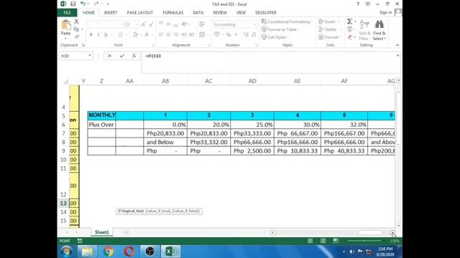The height and width of the screenshot is (258, 460).
Task: Click the Font Color A swatch
Action: click(x=147, y=35)
